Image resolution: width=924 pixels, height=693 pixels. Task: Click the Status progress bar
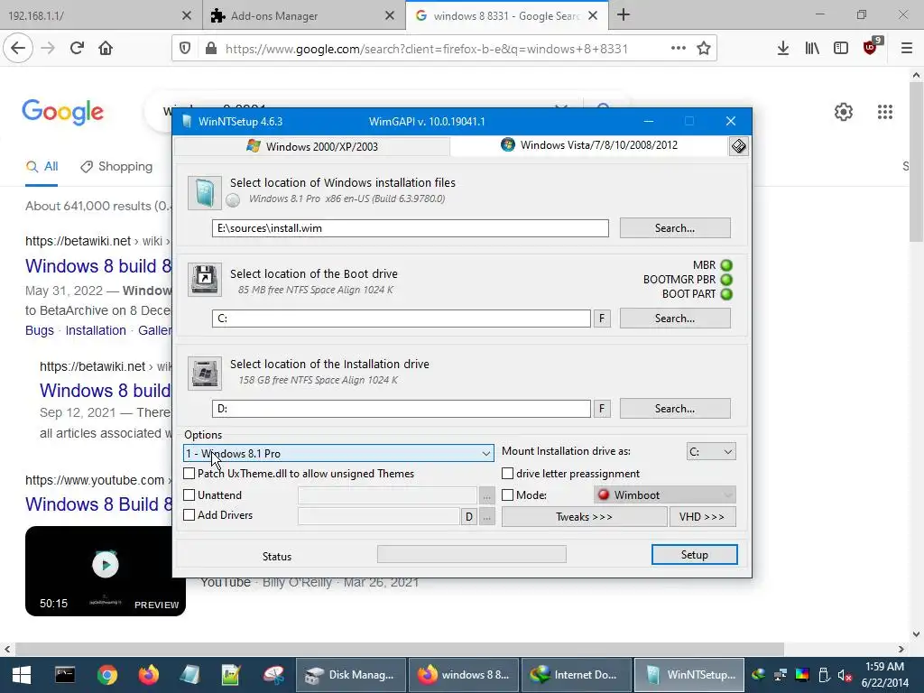tap(471, 554)
